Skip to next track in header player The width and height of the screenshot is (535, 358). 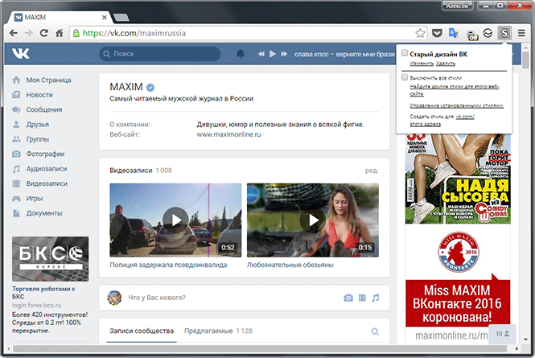(284, 54)
